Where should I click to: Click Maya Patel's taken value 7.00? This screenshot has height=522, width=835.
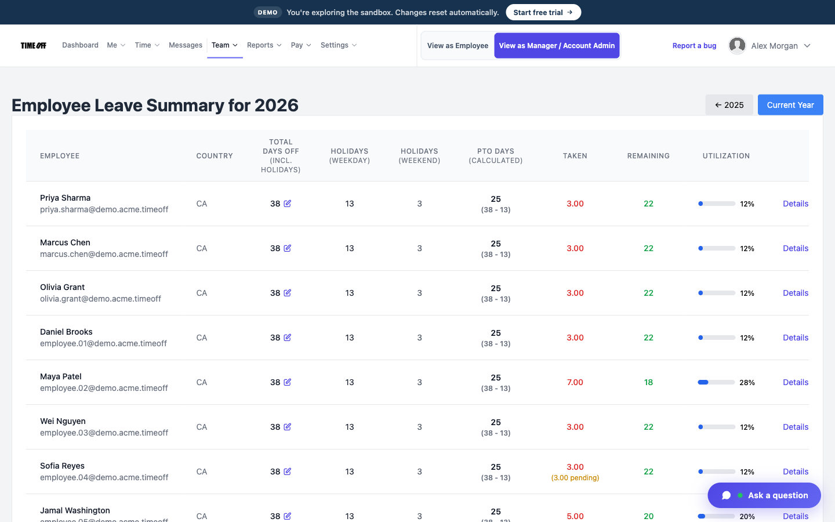(575, 382)
